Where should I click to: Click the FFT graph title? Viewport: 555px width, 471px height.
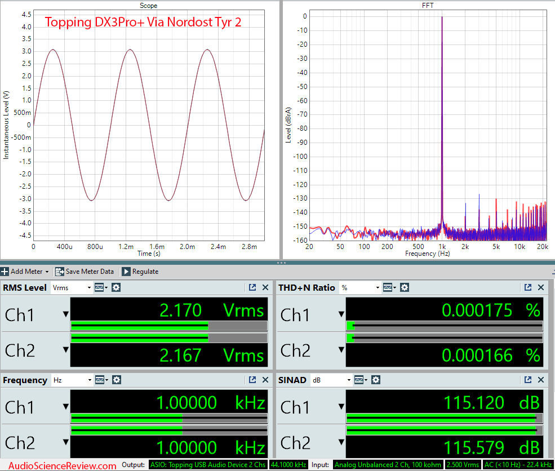tap(428, 6)
